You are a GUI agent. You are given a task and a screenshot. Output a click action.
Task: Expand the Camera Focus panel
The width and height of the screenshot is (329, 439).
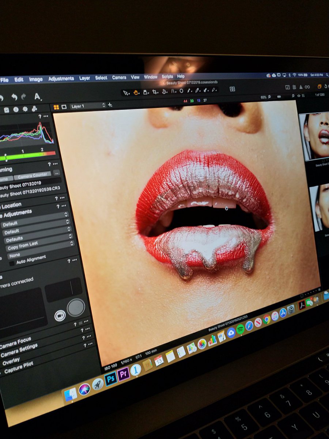16,343
